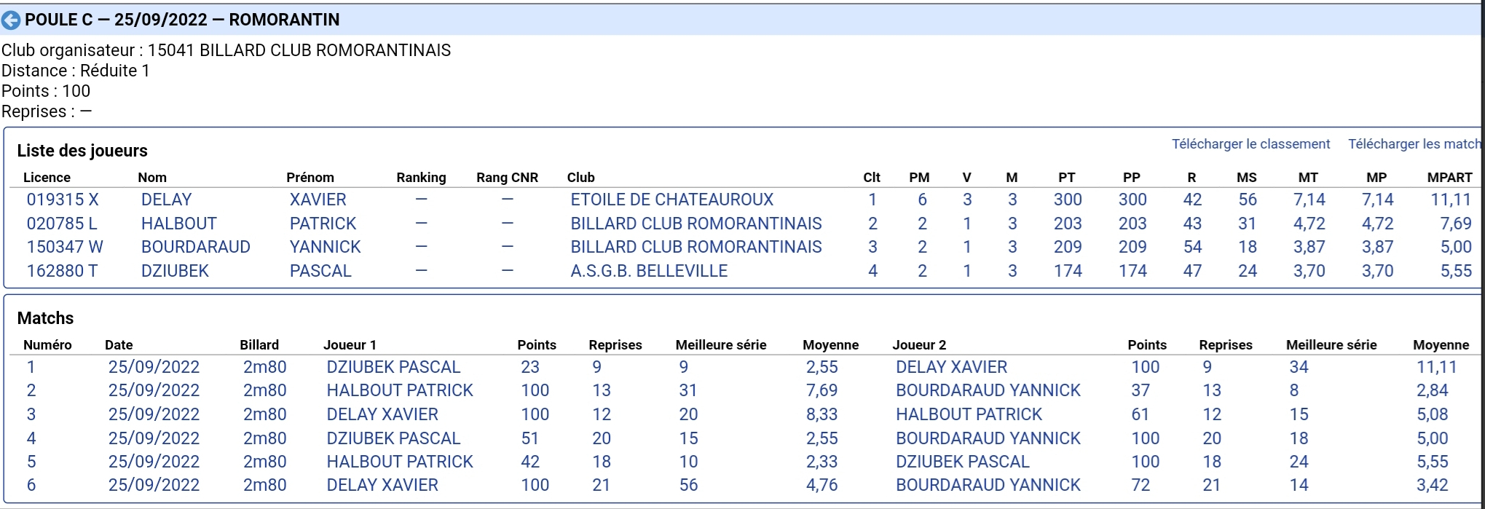Image resolution: width=1485 pixels, height=509 pixels.
Task: Click the MPART column header
Action: click(1449, 178)
